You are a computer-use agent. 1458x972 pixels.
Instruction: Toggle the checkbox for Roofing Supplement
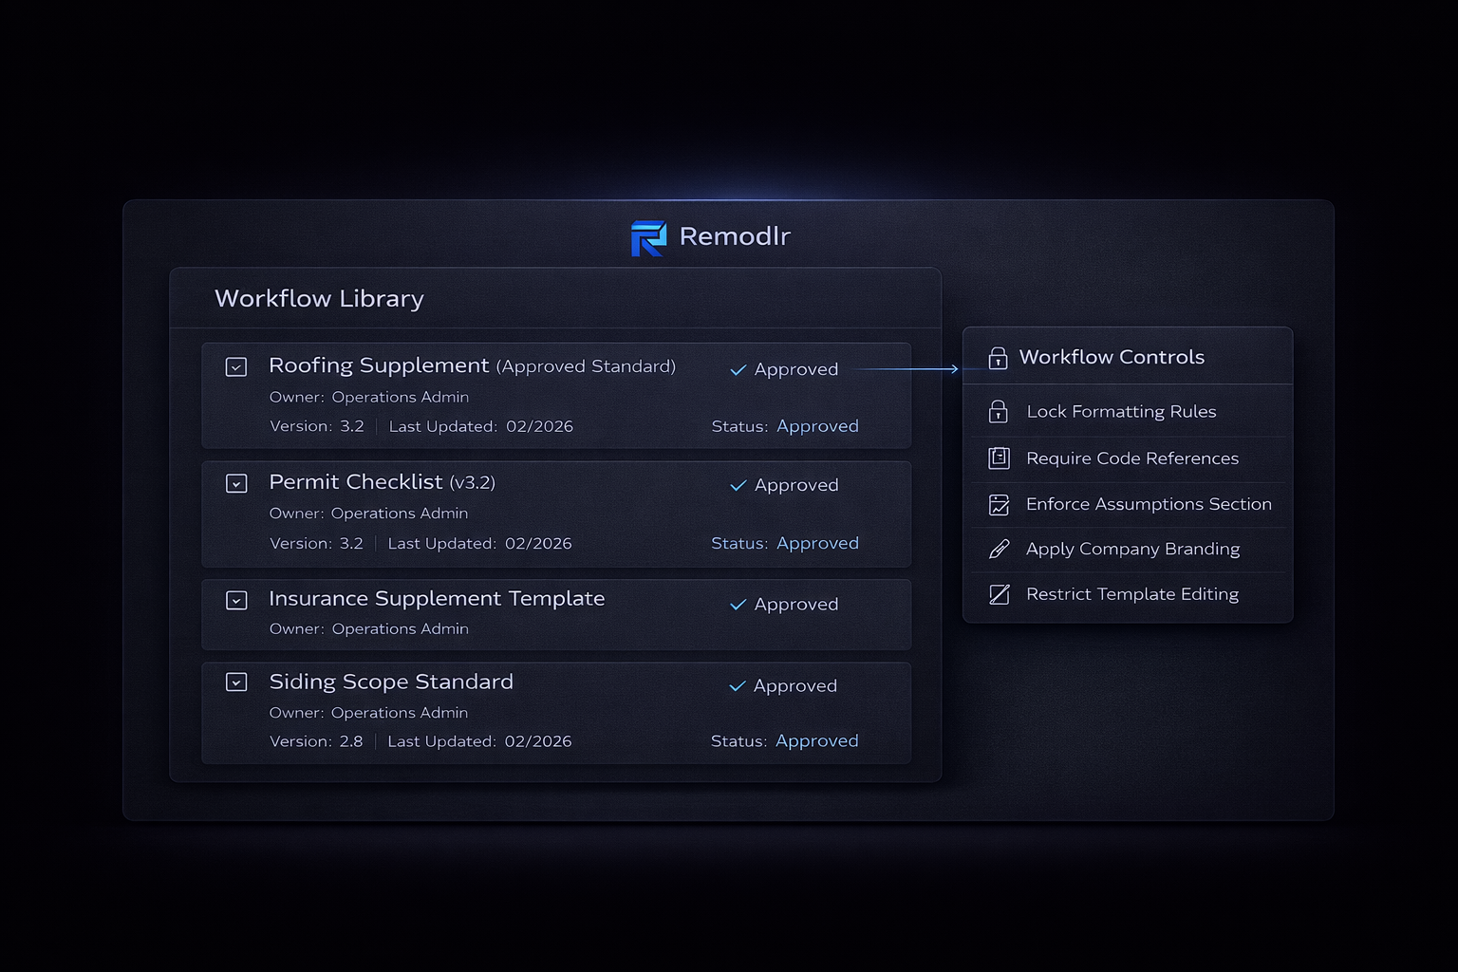click(235, 366)
